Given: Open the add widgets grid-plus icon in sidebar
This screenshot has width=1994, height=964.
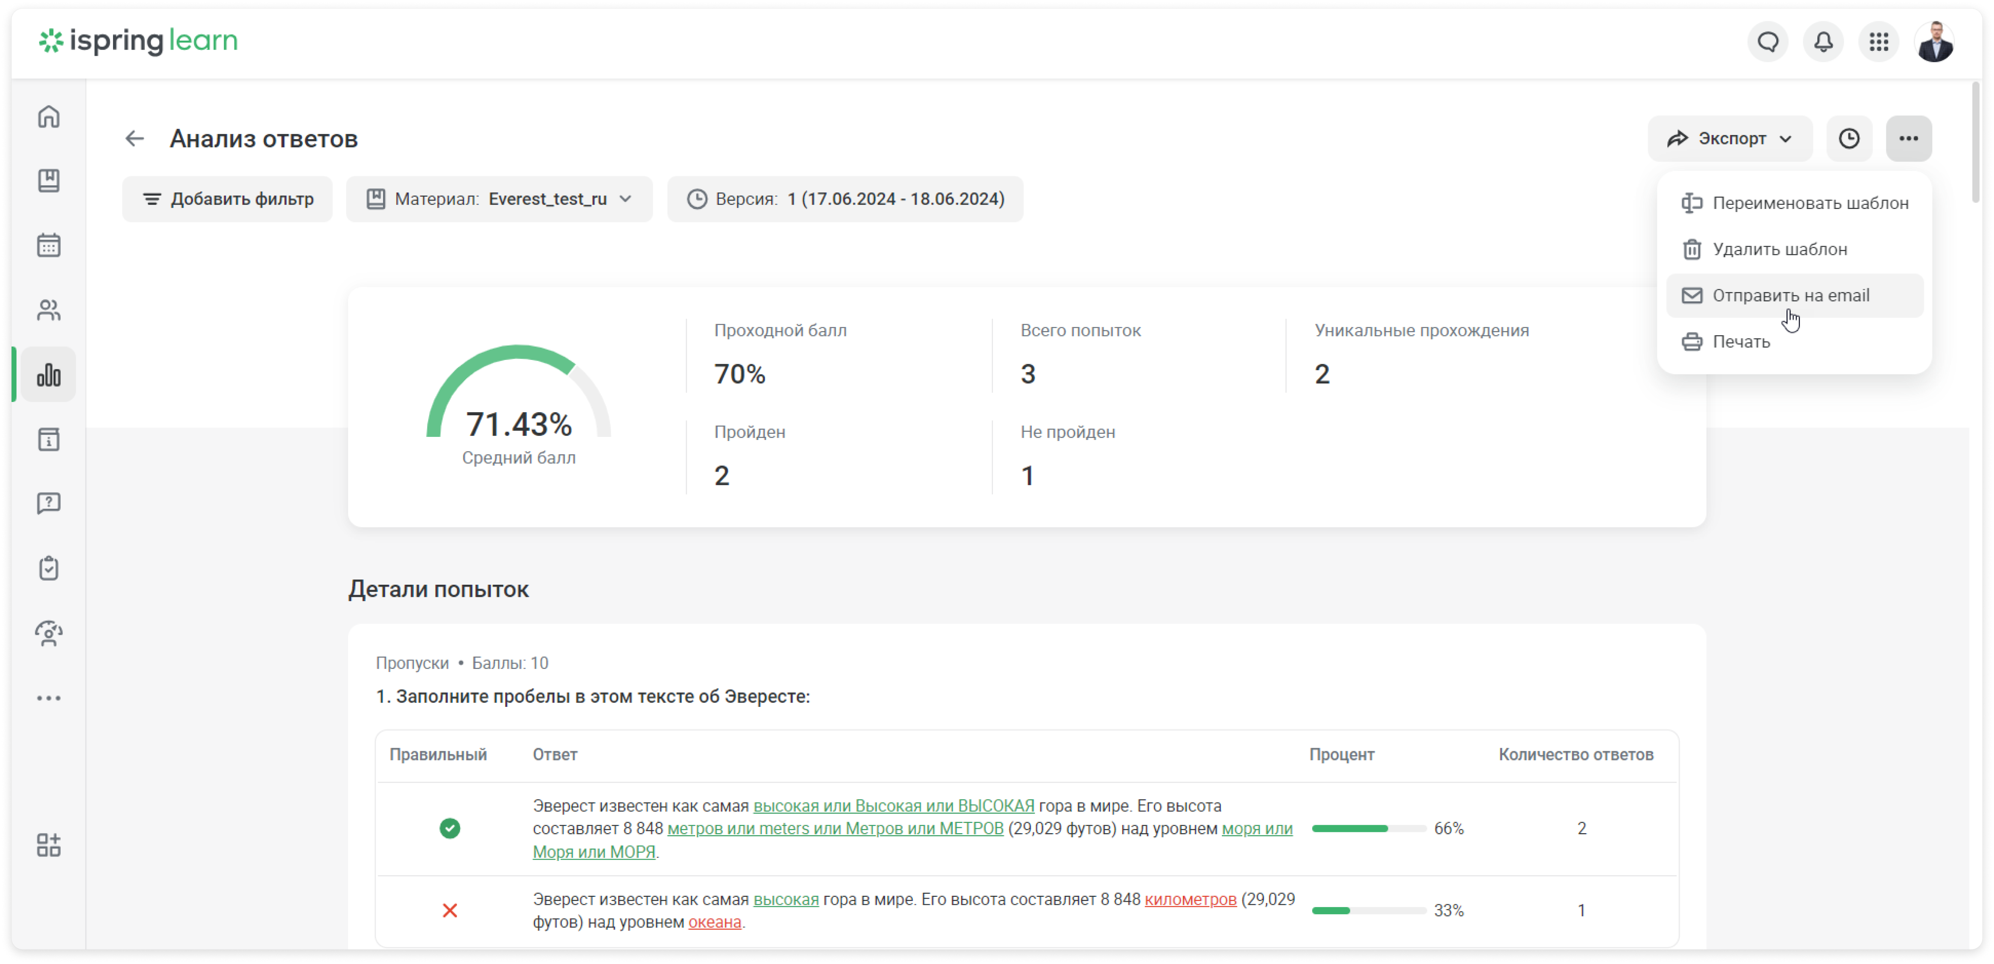Looking at the screenshot, I should (49, 846).
